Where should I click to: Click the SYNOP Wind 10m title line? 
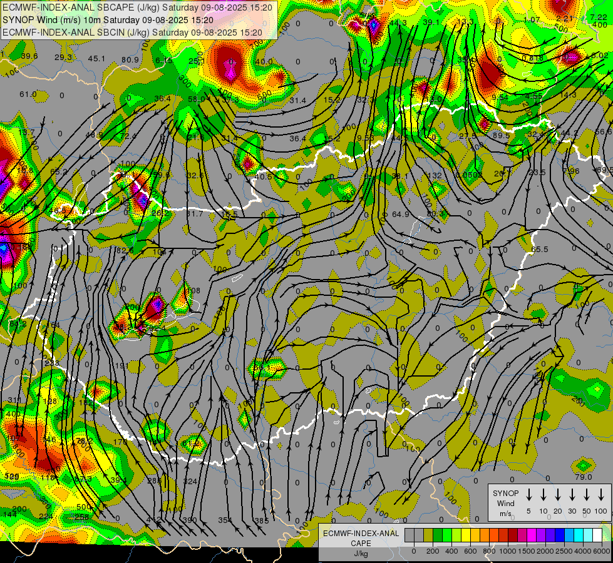[108, 20]
